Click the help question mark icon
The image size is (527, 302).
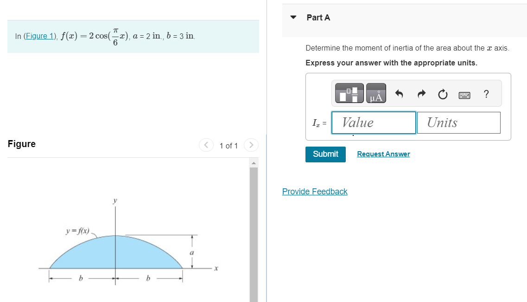[x=486, y=94]
